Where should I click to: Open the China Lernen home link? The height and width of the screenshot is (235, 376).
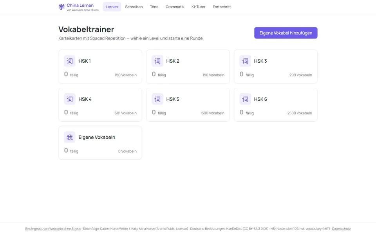pyautogui.click(x=79, y=7)
